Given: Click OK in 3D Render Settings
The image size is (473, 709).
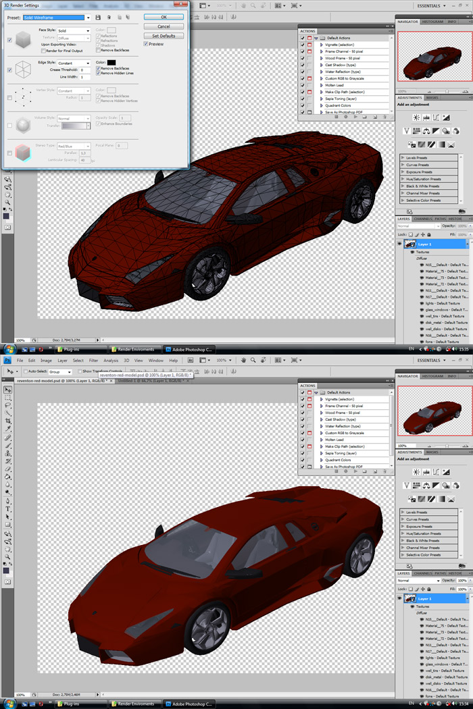Looking at the screenshot, I should tap(164, 17).
